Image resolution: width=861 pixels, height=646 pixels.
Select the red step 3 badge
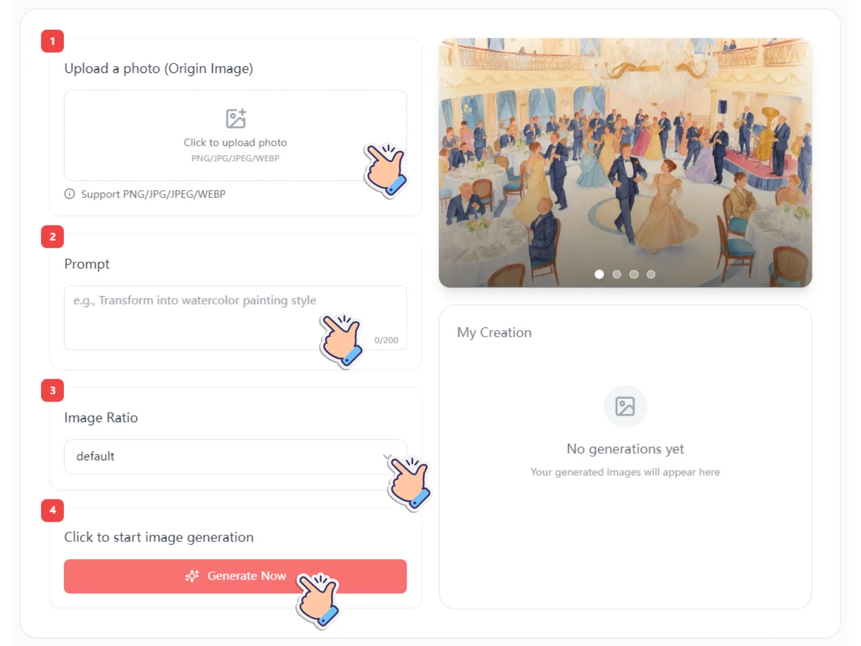(x=53, y=391)
